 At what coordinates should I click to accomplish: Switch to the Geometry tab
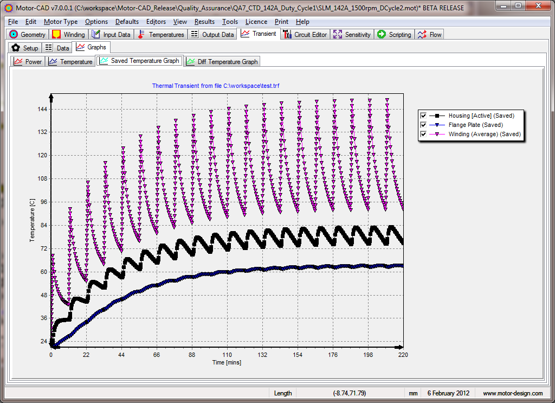pyautogui.click(x=28, y=34)
